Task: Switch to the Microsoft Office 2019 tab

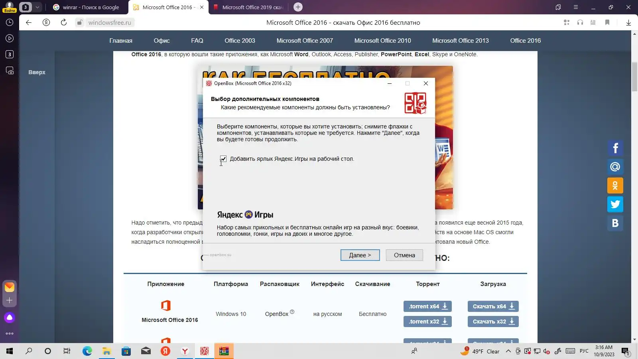Action: click(x=248, y=7)
